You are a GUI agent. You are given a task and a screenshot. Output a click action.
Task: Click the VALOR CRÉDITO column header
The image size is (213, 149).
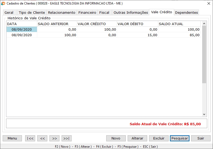[97, 24]
